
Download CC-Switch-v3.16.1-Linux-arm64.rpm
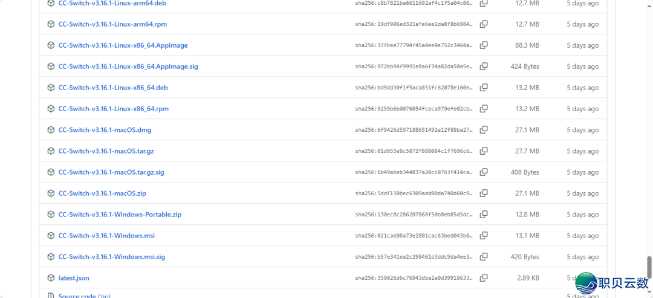tap(112, 24)
